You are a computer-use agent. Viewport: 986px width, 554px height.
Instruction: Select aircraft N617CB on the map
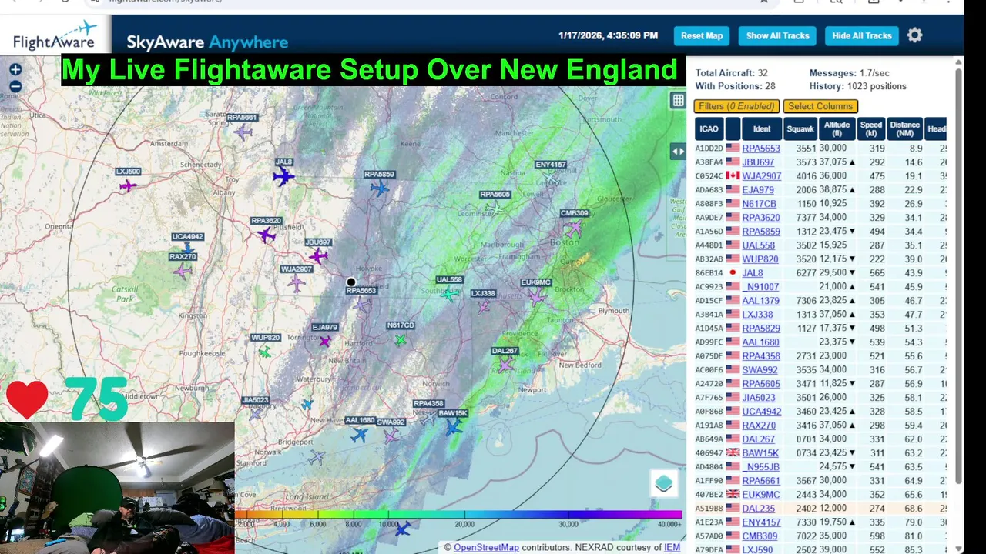(400, 339)
